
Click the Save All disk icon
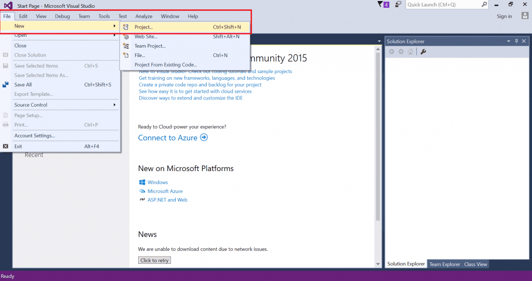coord(6,85)
